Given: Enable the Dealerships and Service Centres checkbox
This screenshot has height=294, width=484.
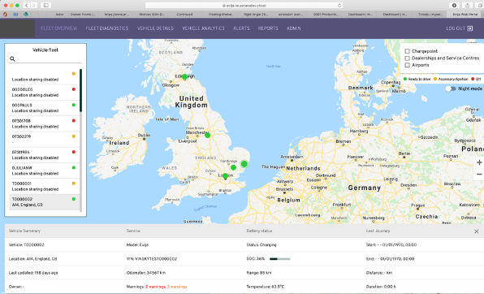Looking at the screenshot, I should [407, 58].
